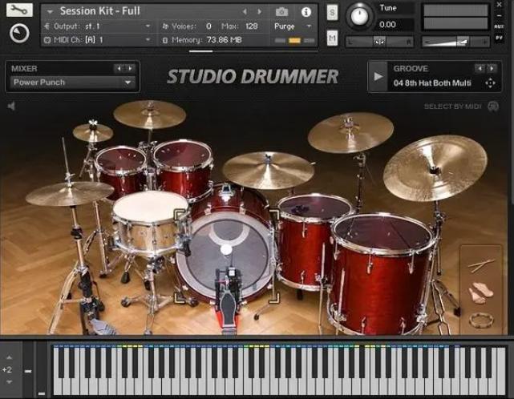This screenshot has height=399, width=514.
Task: Select the china cymbal on the right
Action: point(435,169)
